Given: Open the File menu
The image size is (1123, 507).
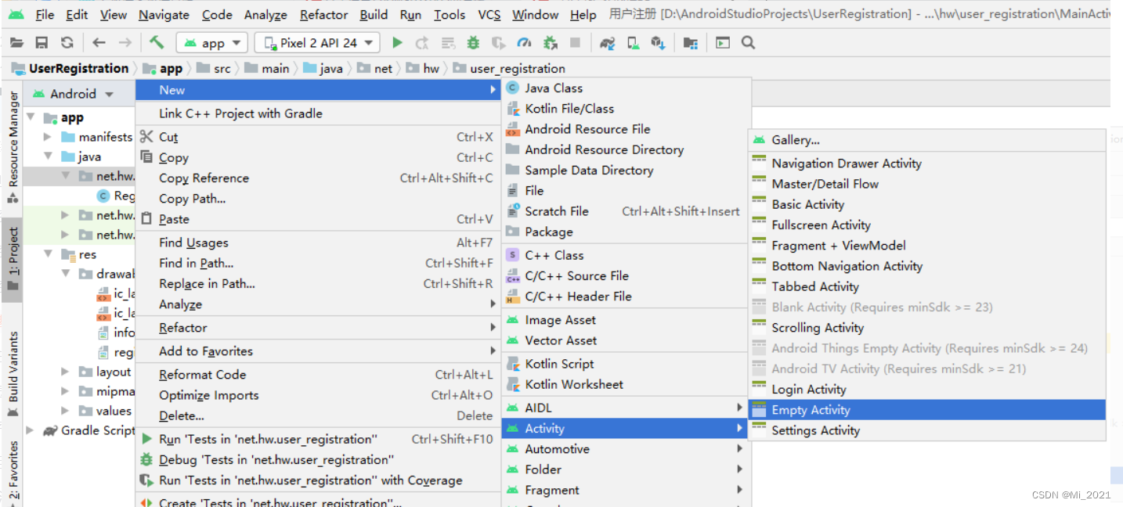Looking at the screenshot, I should tap(45, 15).
